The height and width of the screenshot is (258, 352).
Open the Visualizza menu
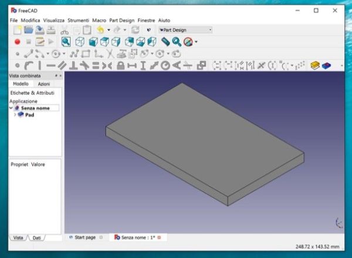(53, 20)
